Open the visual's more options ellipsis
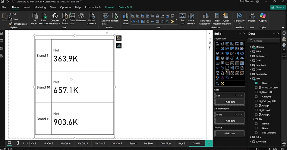 (x=112, y=33)
